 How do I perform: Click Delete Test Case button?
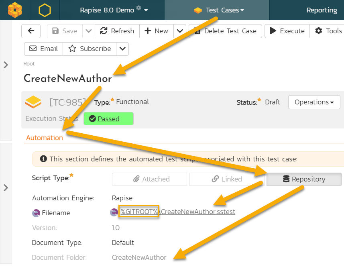coord(225,31)
